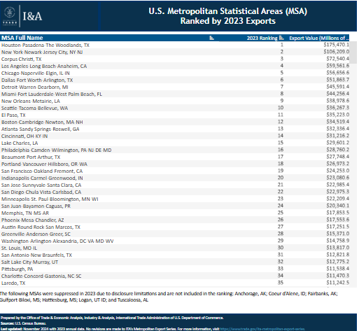Click the I&A logo text
This screenshot has width=359, height=331.
coord(32,16)
